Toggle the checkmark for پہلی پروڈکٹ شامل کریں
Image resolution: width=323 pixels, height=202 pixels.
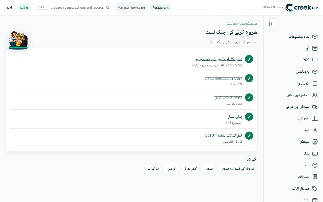click(249, 78)
